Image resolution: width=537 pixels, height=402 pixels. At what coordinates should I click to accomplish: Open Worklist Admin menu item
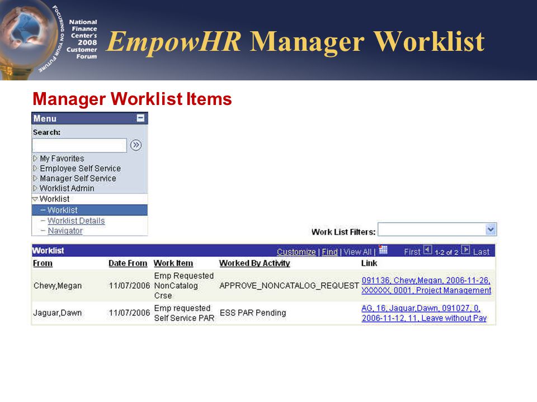coord(67,188)
